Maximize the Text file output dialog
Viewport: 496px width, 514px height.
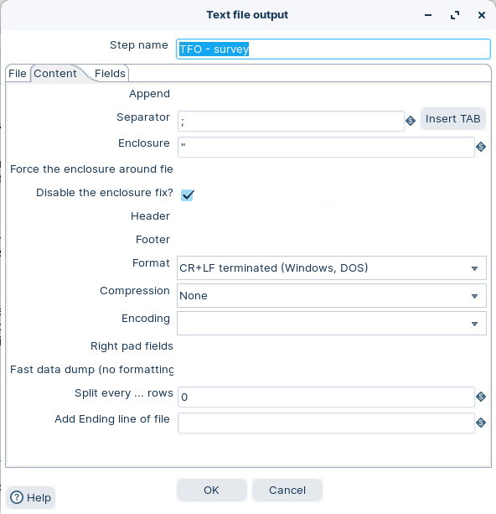click(455, 15)
